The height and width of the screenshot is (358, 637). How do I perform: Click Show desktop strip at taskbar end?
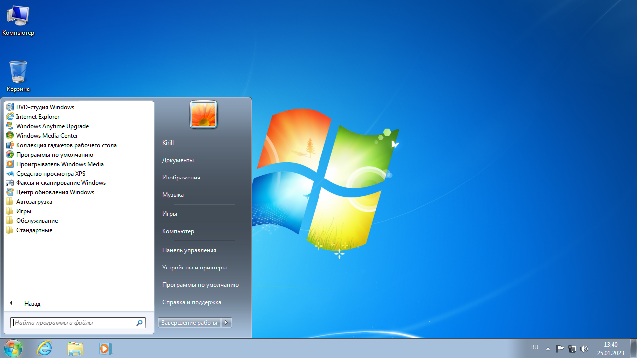coord(634,348)
